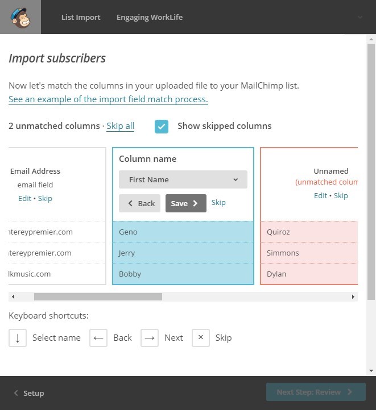The height and width of the screenshot is (410, 376).
Task: Click the vertical scrollbar down arrow
Action: tap(371, 370)
